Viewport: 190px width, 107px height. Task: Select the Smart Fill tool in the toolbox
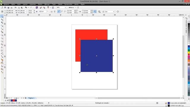[2, 32]
